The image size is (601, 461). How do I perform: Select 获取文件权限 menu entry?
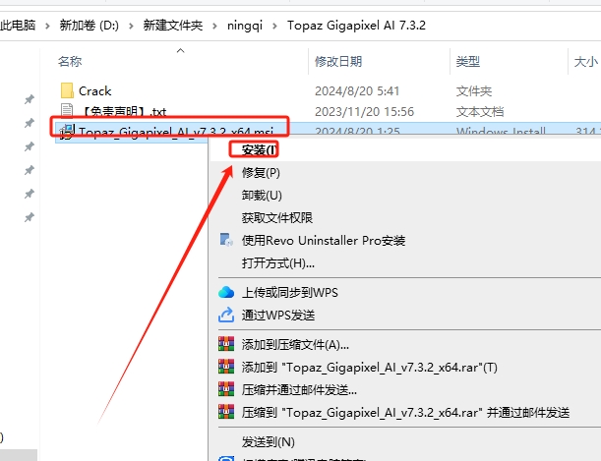pyautogui.click(x=277, y=217)
